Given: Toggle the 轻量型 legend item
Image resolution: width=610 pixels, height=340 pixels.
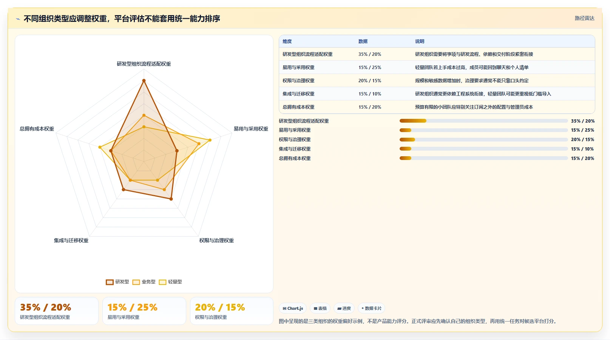Looking at the screenshot, I should (x=170, y=282).
